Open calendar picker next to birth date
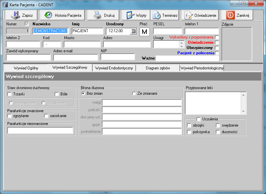 click(133, 31)
